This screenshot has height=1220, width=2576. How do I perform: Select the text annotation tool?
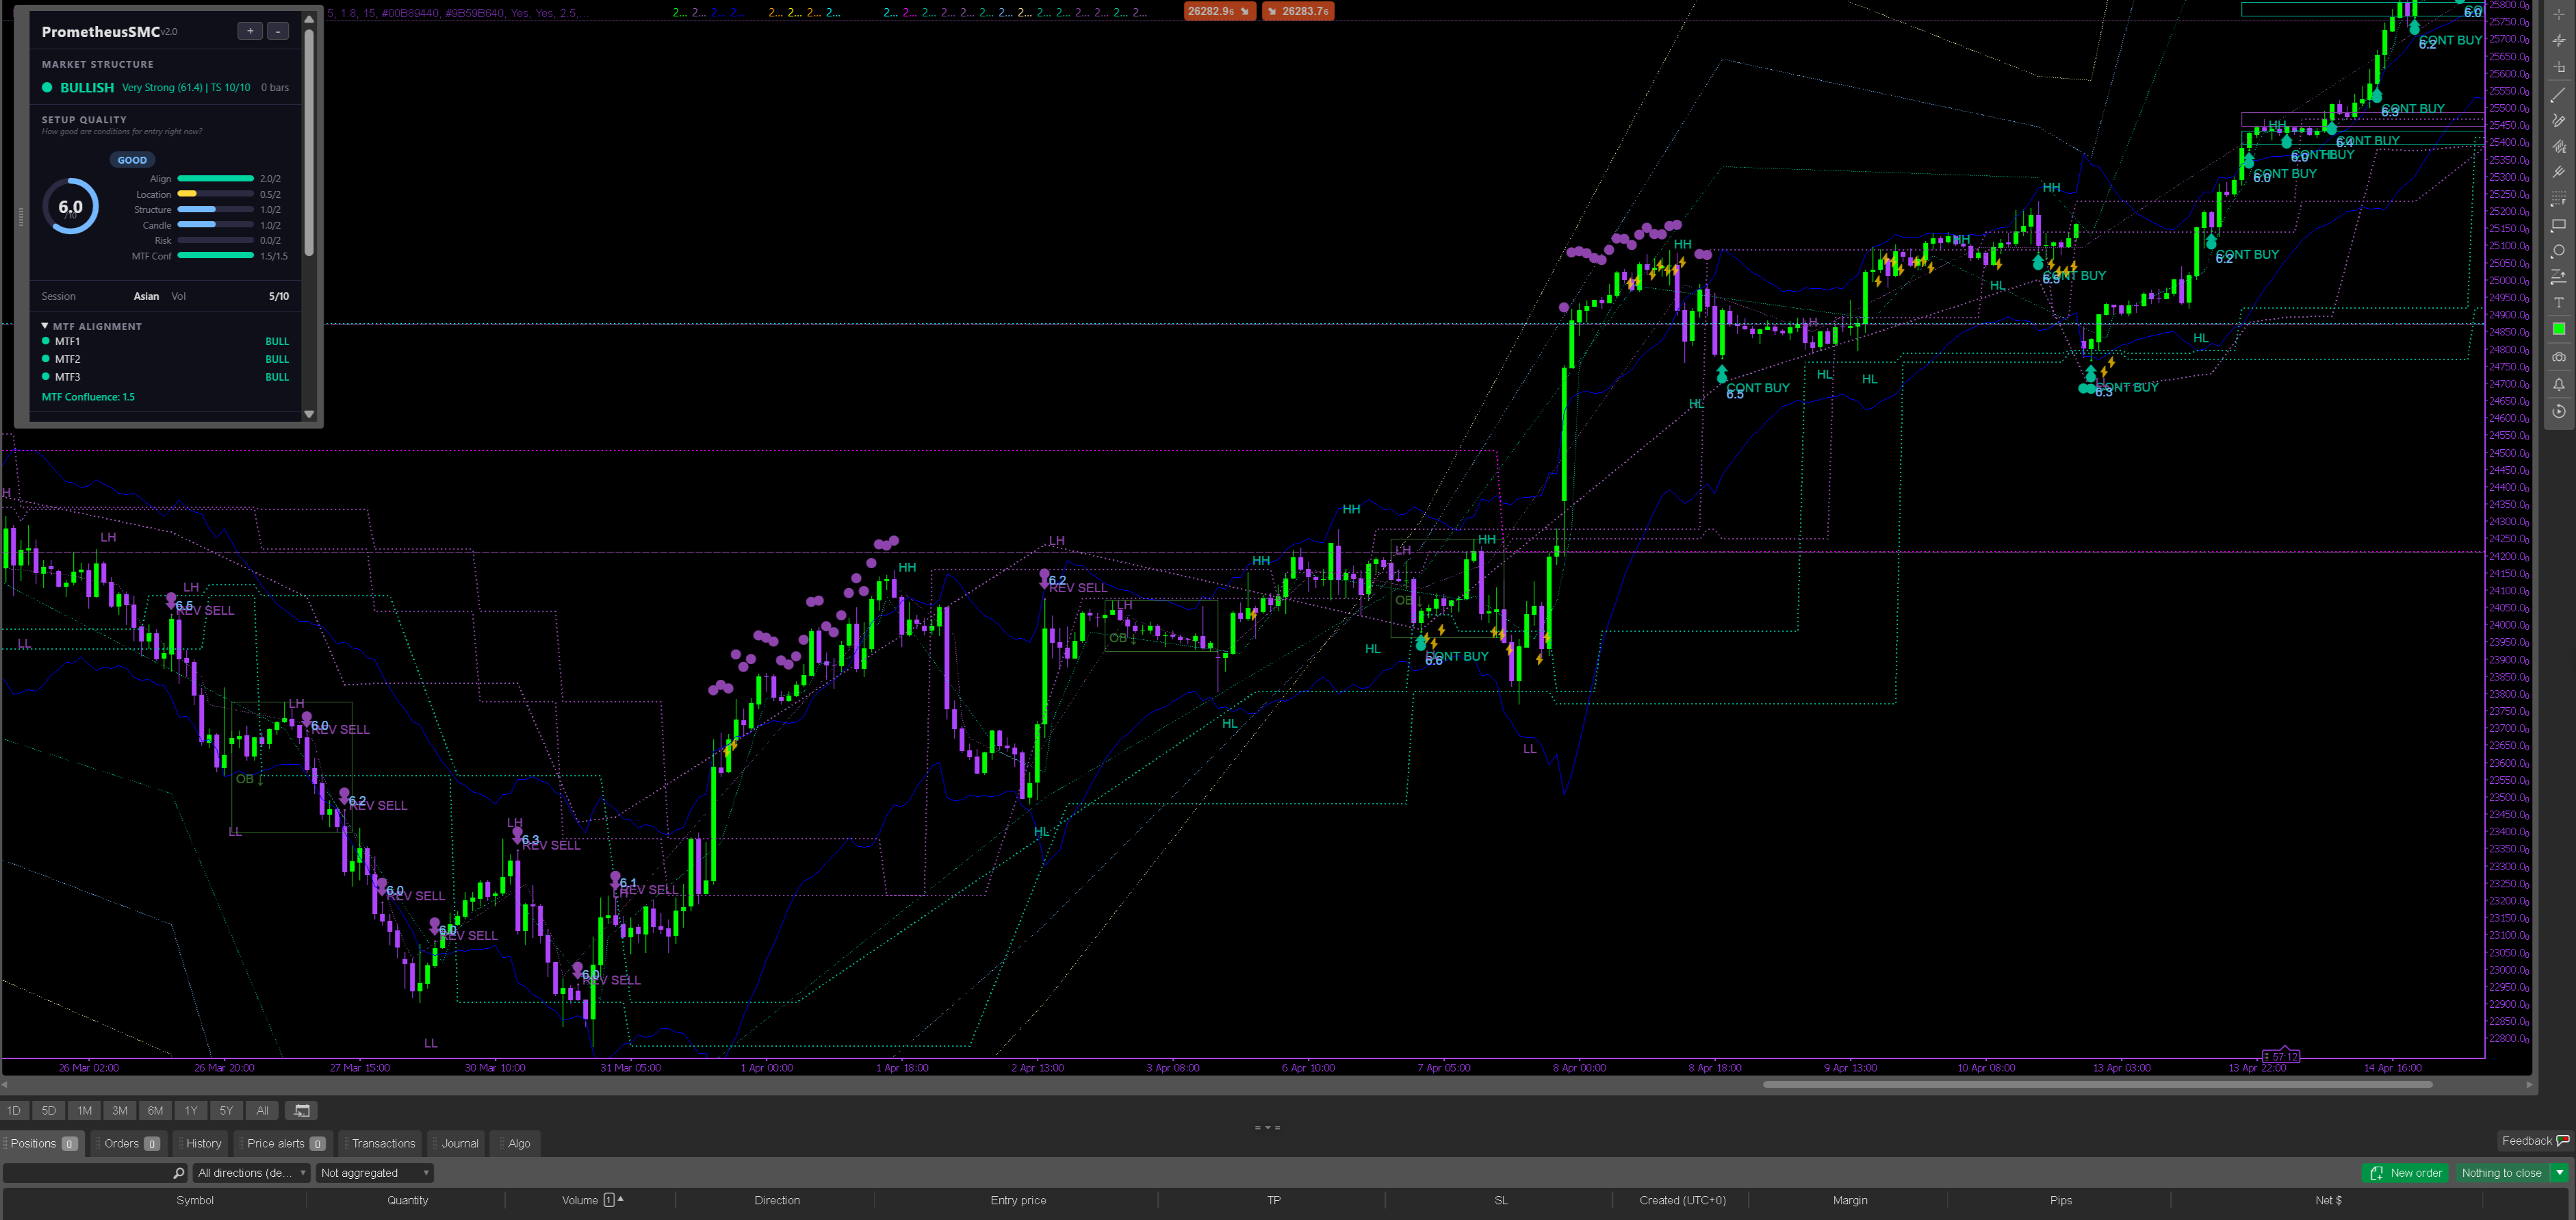tap(2558, 302)
